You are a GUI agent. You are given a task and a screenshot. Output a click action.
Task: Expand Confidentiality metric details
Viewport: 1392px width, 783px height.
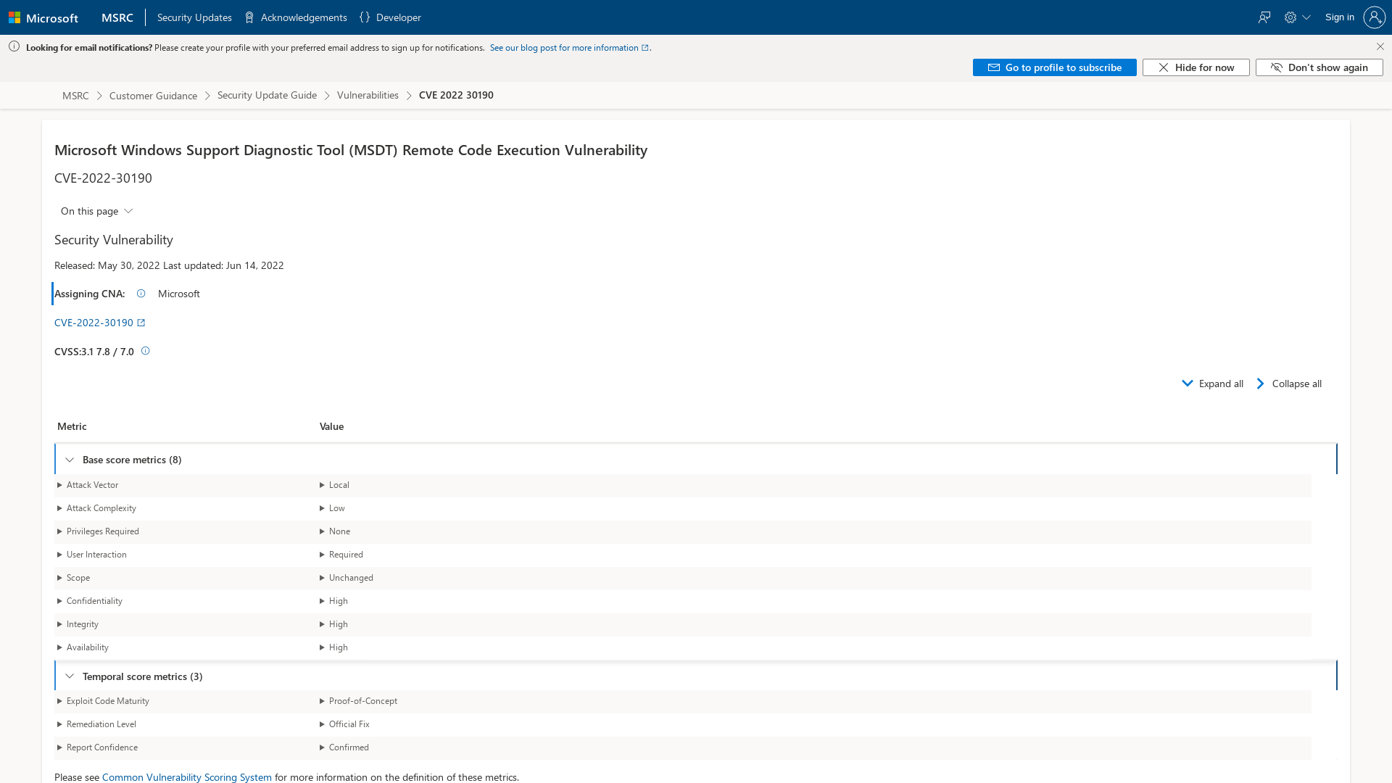(x=90, y=601)
